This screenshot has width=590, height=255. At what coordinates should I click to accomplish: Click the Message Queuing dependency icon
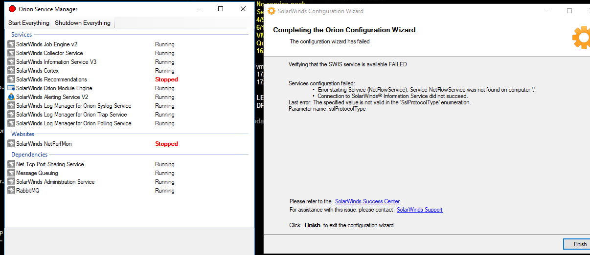[x=12, y=173]
